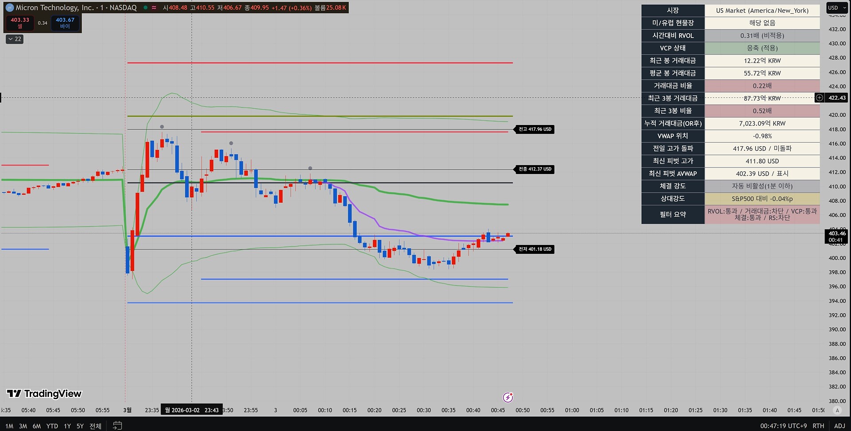851x431 pixels.
Task: Click the auto-scale A button
Action: [x=837, y=410]
